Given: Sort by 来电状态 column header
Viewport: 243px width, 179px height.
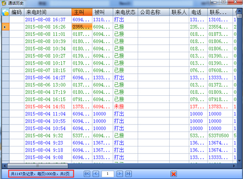Looking at the screenshot, I should click(x=125, y=12).
